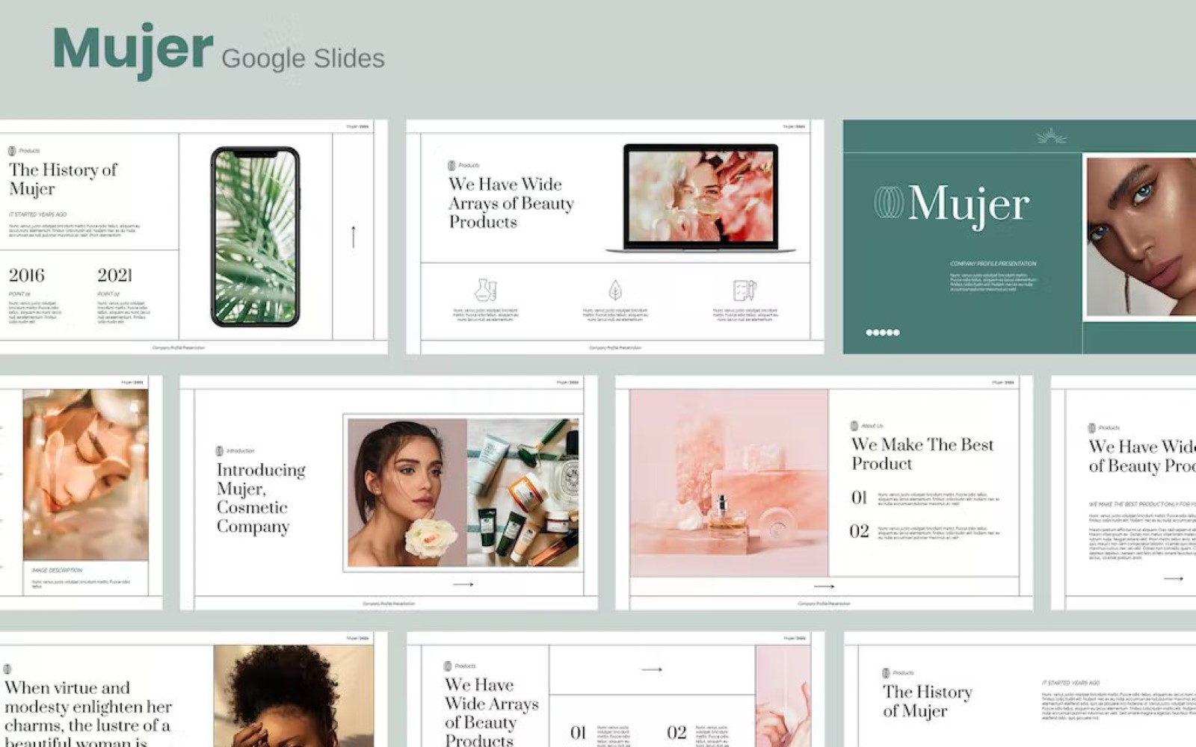Click the triple-ring logo next to white Mujer title
Viewport: 1196px width, 747px height.
coord(889,202)
